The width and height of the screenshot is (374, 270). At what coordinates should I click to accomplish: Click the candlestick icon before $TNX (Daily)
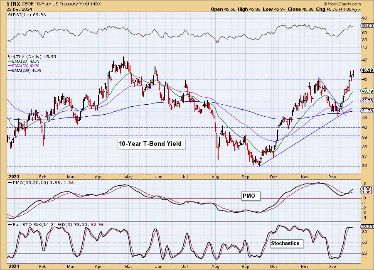[x=10, y=57]
